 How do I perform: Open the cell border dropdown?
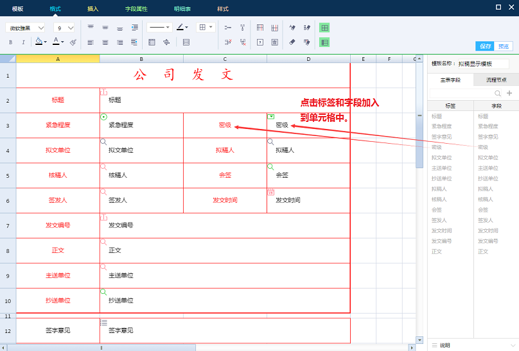[206, 28]
